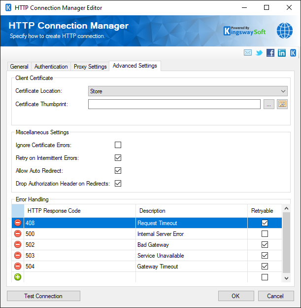Click the email envelope icon
Screen dimensions: 301x308
click(x=248, y=53)
